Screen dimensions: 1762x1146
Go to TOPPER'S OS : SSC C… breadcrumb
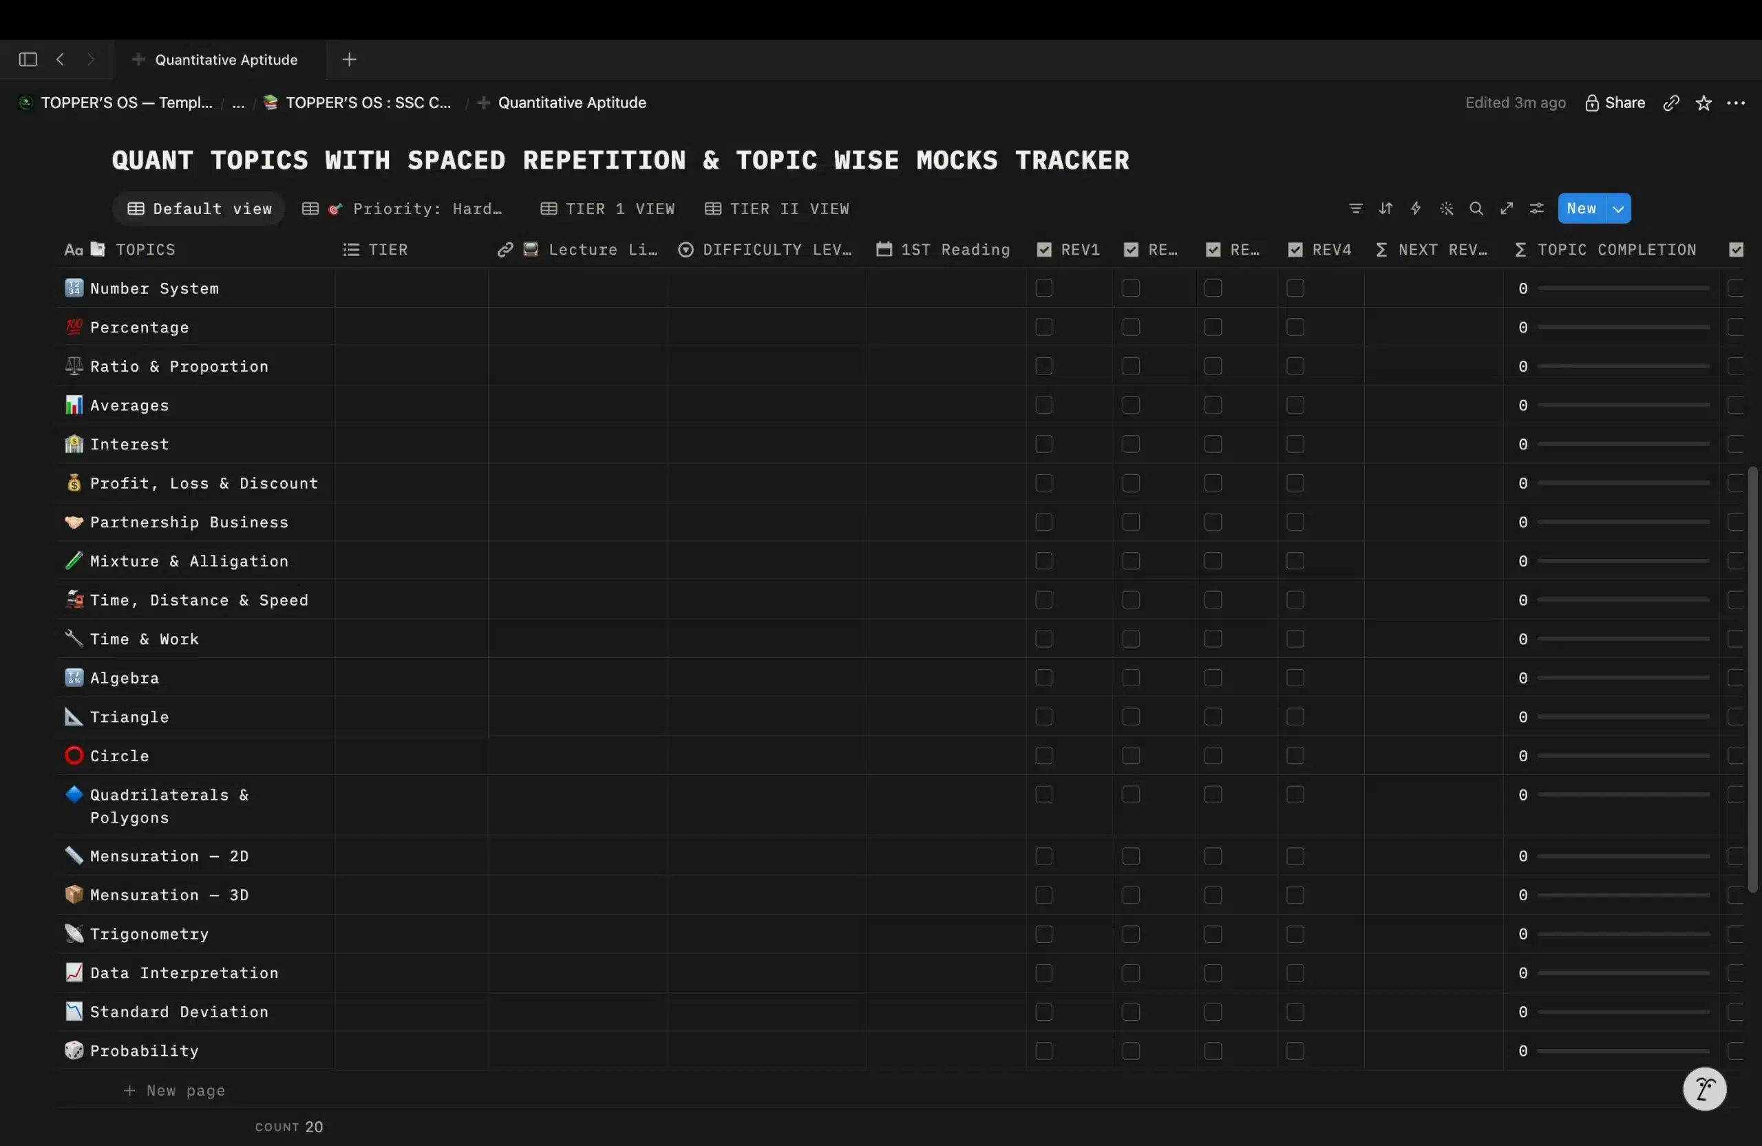358,103
